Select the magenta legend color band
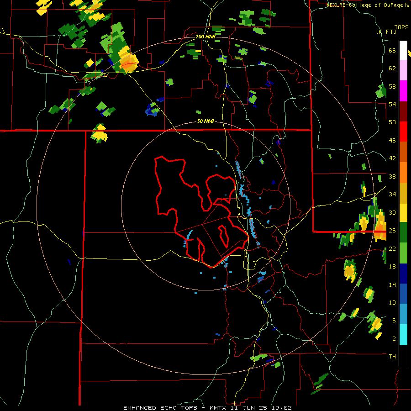 tap(403, 91)
